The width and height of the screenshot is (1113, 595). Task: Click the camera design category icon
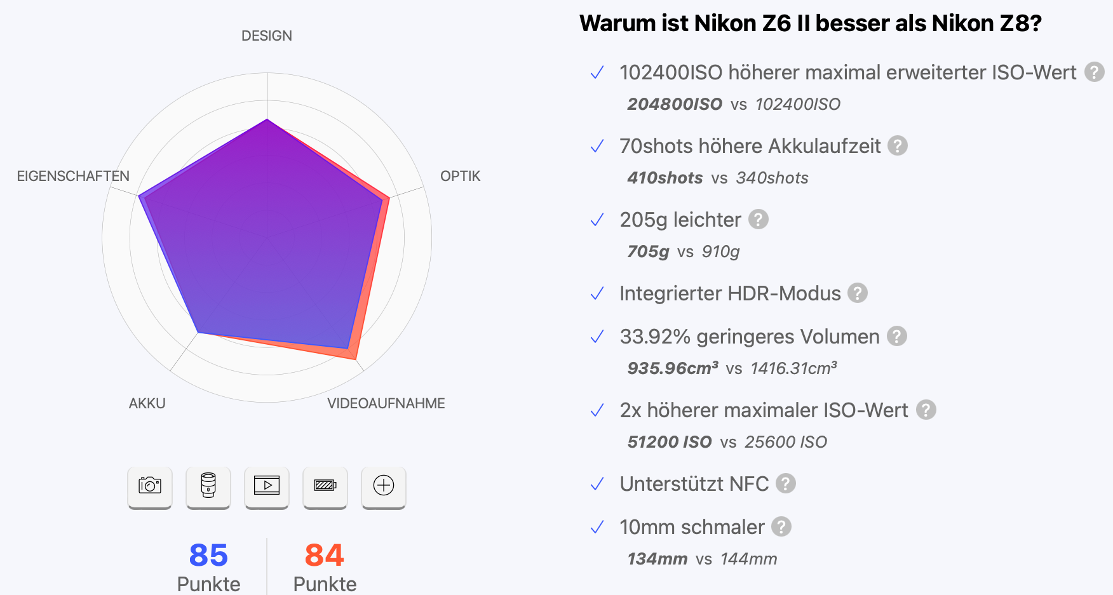click(x=150, y=486)
